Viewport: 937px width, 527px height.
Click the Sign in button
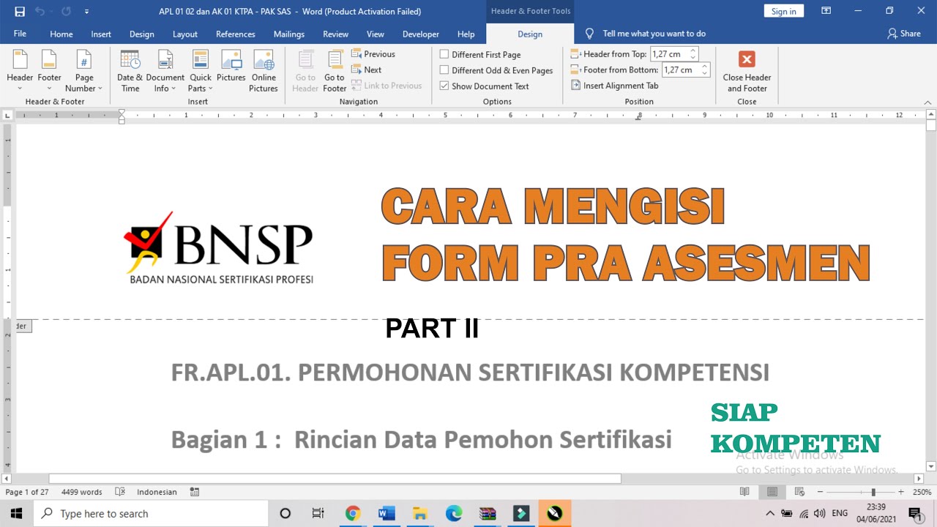click(783, 11)
